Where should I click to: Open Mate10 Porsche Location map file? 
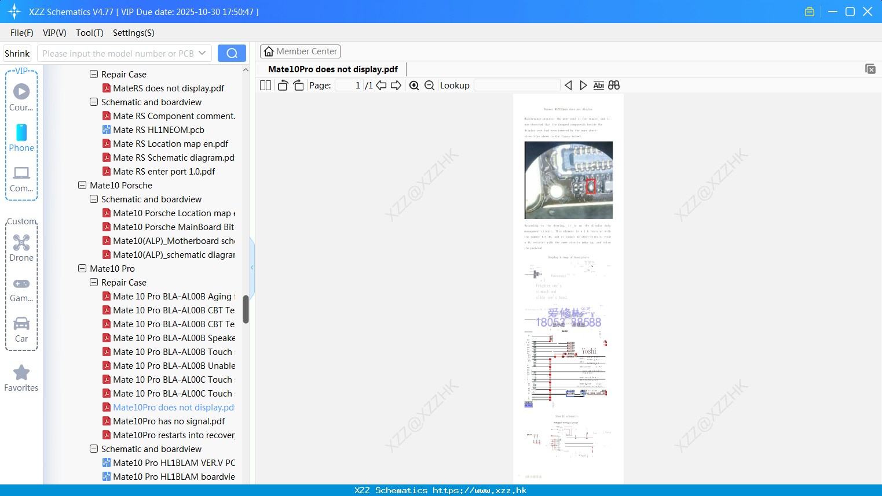174,213
